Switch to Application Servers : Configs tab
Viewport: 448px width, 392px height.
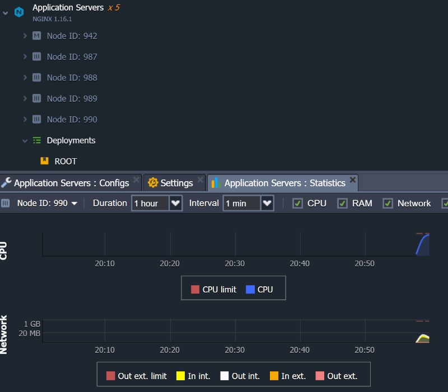click(x=71, y=183)
